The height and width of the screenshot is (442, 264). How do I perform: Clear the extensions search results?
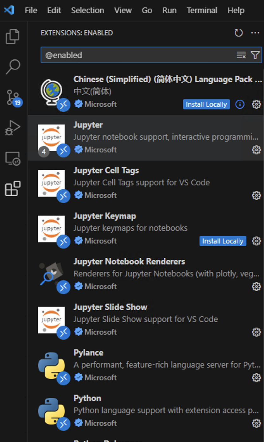241,55
